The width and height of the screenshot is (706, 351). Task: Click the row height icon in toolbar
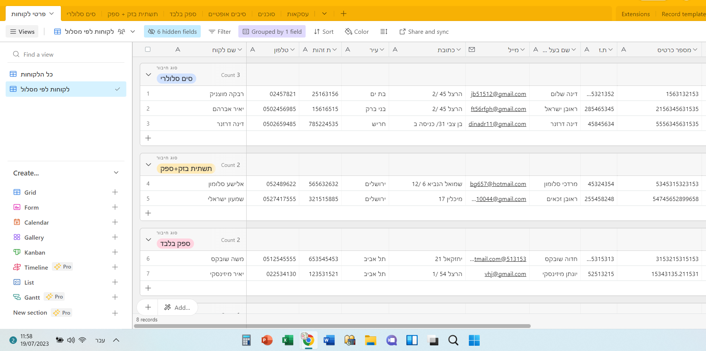click(x=383, y=31)
